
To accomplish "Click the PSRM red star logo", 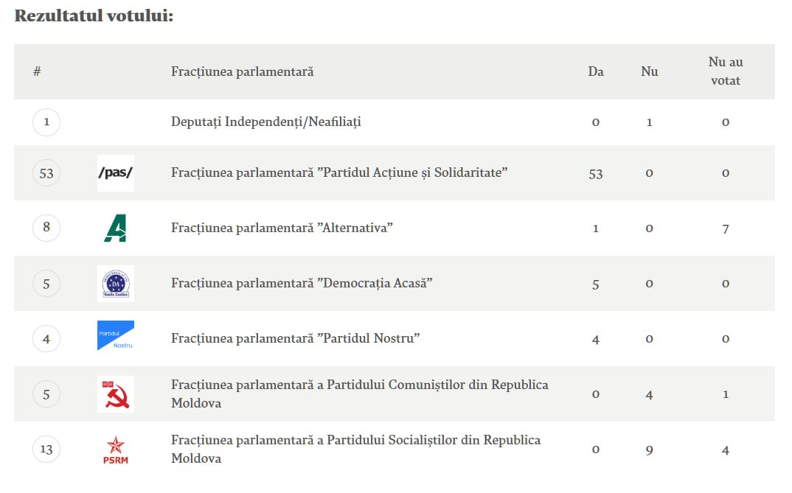I will click(116, 450).
